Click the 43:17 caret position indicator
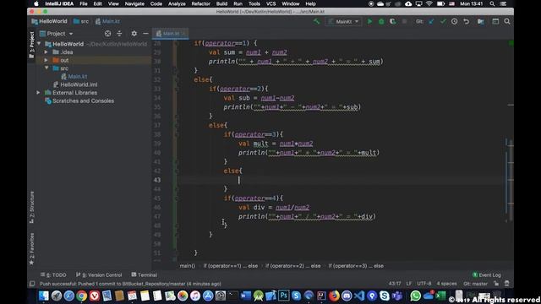The image size is (541, 304). point(395,284)
